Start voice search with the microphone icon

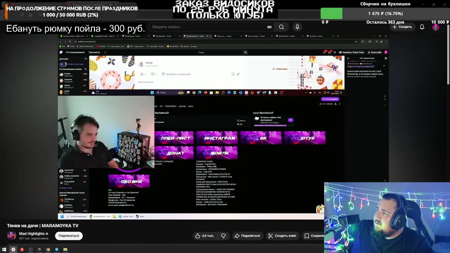(x=297, y=27)
